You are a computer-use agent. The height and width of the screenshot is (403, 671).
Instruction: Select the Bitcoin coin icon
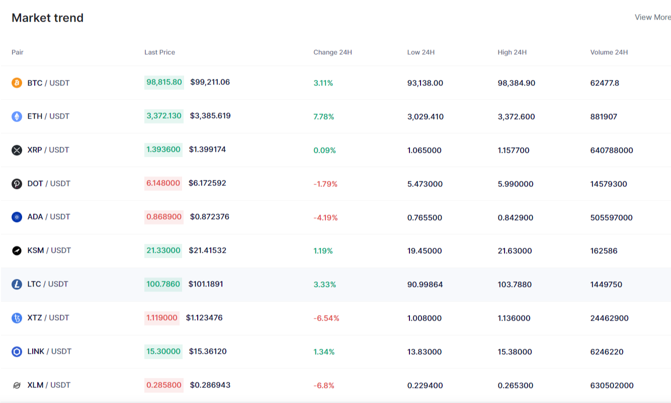(18, 82)
